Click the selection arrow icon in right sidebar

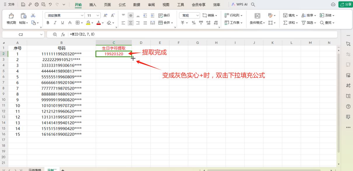pos(348,44)
